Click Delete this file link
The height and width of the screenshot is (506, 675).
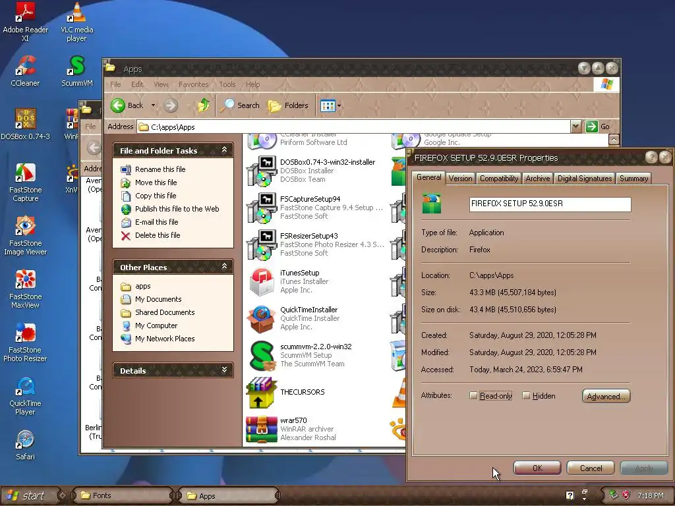click(x=158, y=235)
